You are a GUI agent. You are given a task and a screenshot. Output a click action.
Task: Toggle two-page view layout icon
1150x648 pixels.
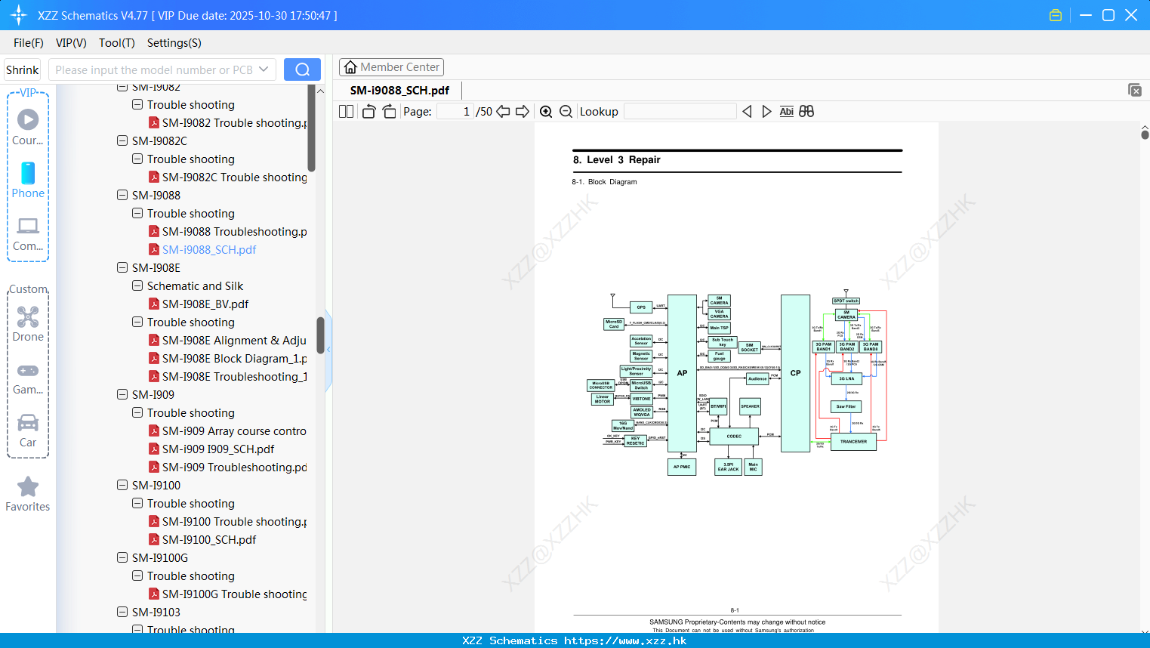tap(346, 112)
